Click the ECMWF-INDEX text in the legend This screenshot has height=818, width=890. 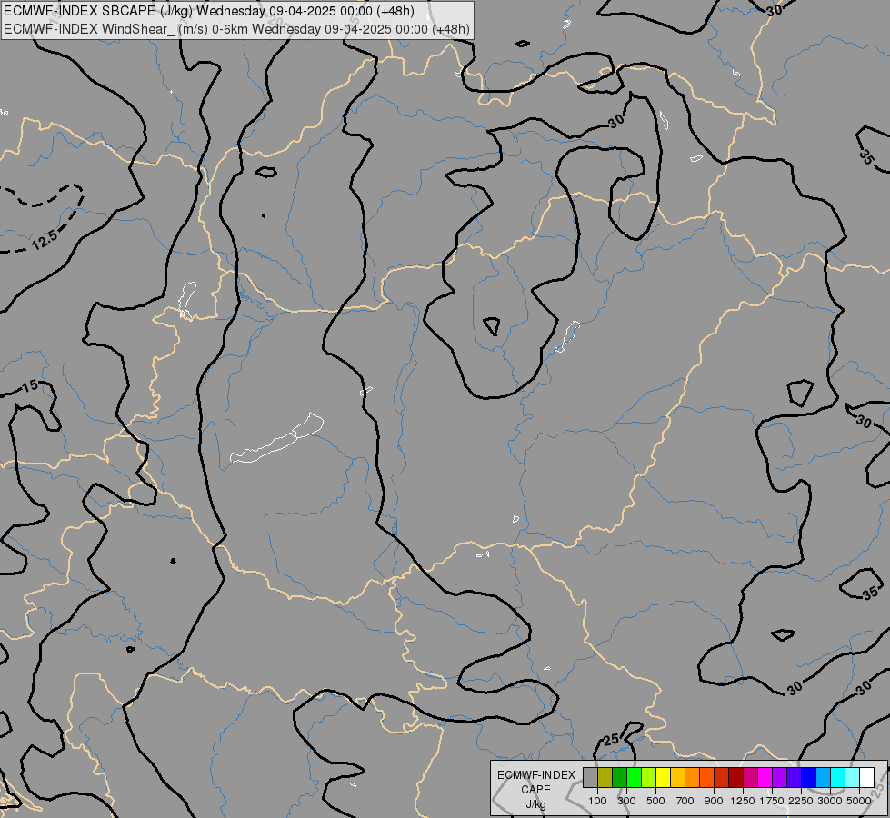point(536,775)
